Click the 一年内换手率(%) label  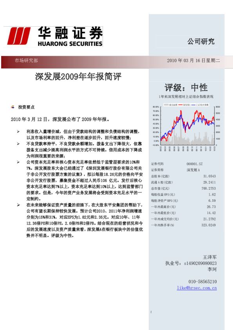click(x=163, y=225)
